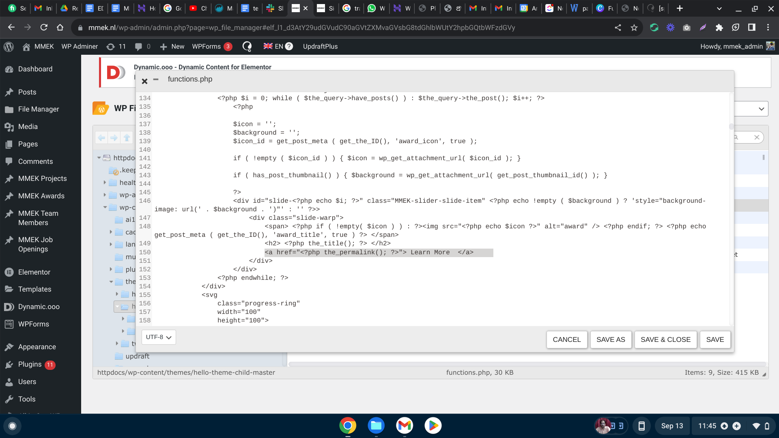
Task: Minimize the functions.php editor dialog
Action: (x=156, y=79)
